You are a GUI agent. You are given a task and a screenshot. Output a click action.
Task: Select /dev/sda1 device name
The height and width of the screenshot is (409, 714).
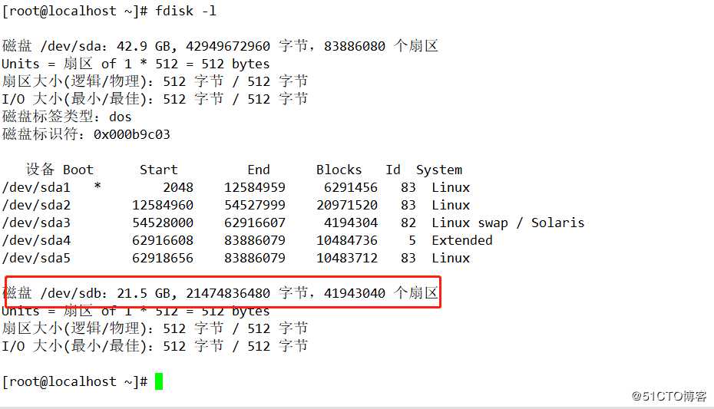click(x=36, y=187)
